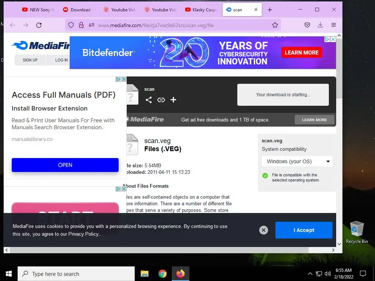This screenshot has height=281, width=375.
Task: Switch to the Download tab
Action: pyautogui.click(x=79, y=10)
